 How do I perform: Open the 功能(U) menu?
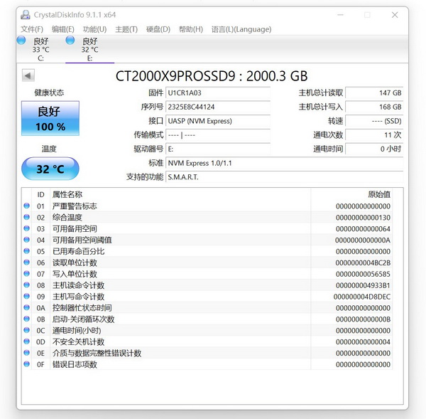click(x=94, y=29)
